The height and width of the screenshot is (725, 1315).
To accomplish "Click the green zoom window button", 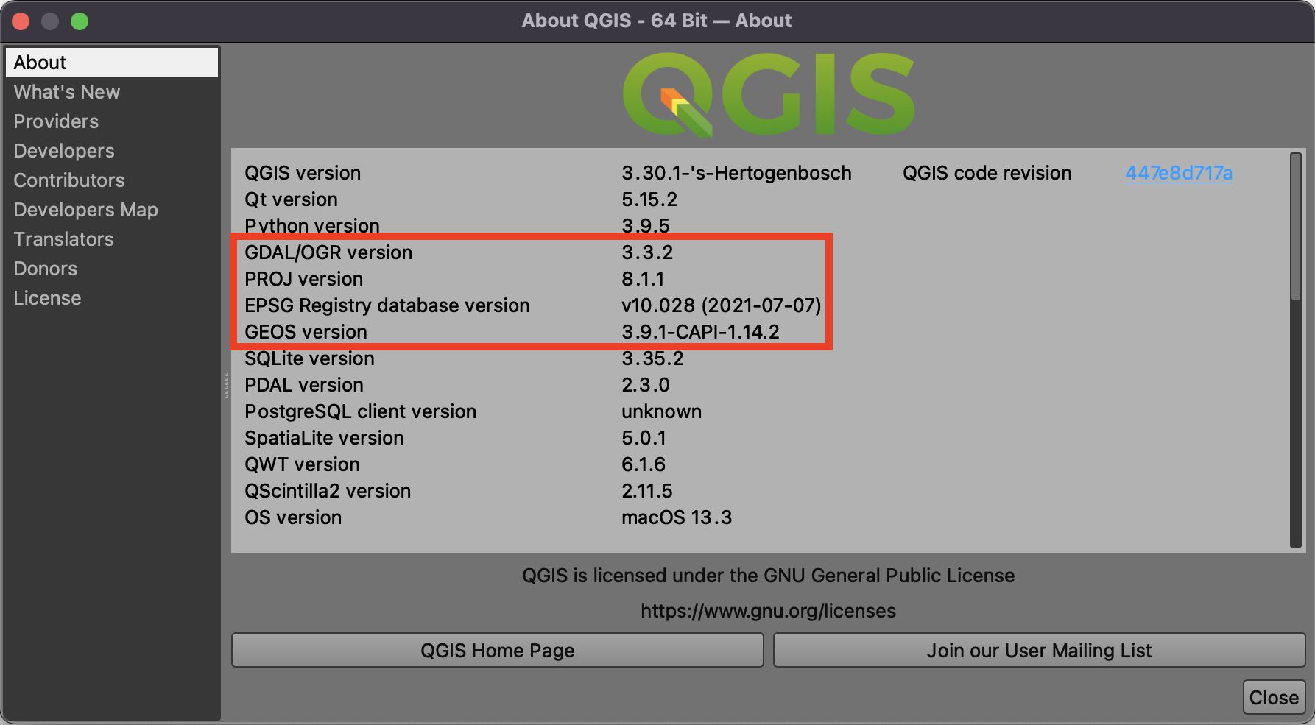I will point(80,21).
